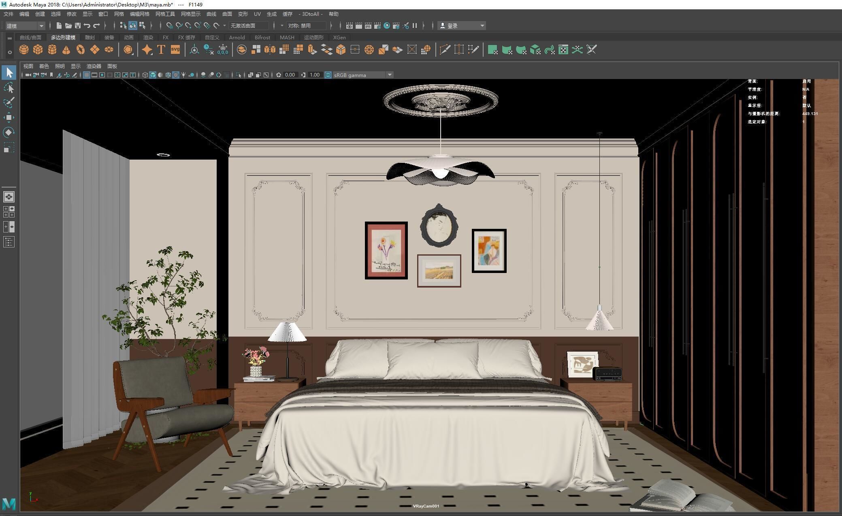This screenshot has height=516, width=842.
Task: Switch to the XGen shelf tab
Action: (x=339, y=37)
